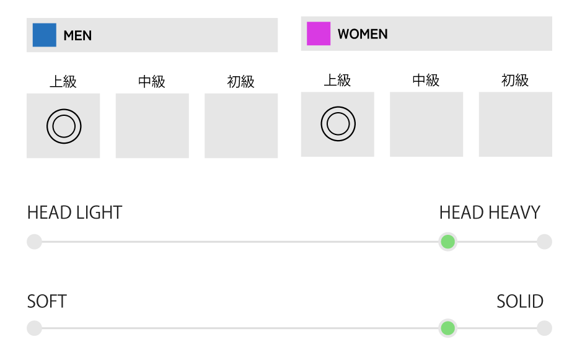The width and height of the screenshot is (577, 355).
Task: Click the magenta WOMEN color swatch
Action: (x=319, y=33)
